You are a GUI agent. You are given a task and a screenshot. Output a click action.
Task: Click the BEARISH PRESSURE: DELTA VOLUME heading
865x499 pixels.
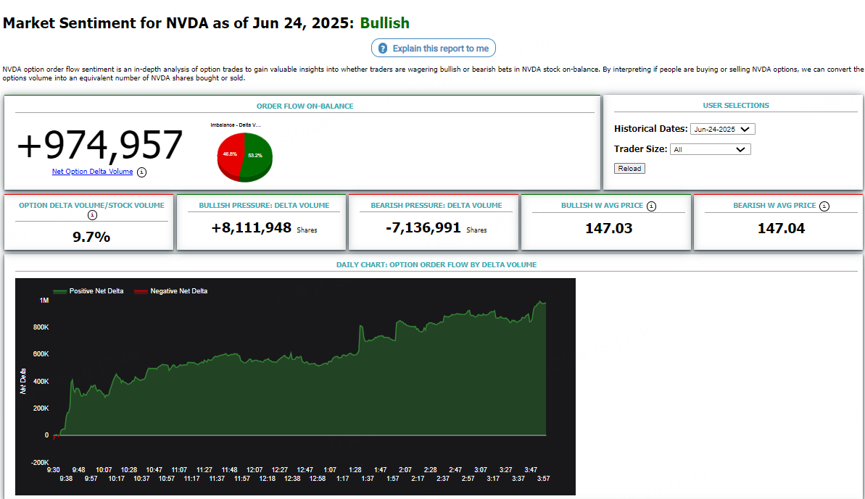(x=436, y=206)
